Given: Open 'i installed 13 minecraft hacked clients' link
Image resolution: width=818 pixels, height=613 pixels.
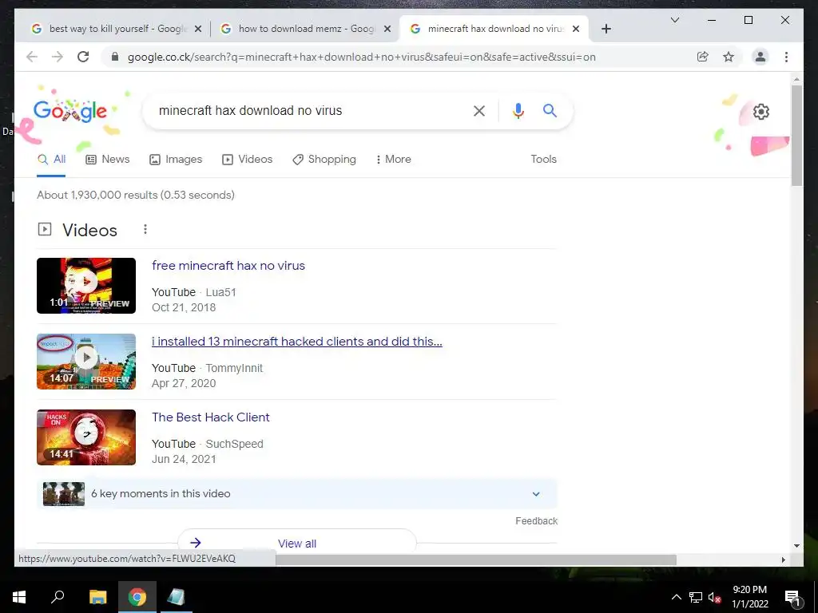Looking at the screenshot, I should pyautogui.click(x=297, y=342).
